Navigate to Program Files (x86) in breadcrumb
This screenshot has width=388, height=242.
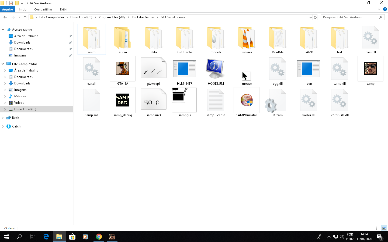(112, 17)
